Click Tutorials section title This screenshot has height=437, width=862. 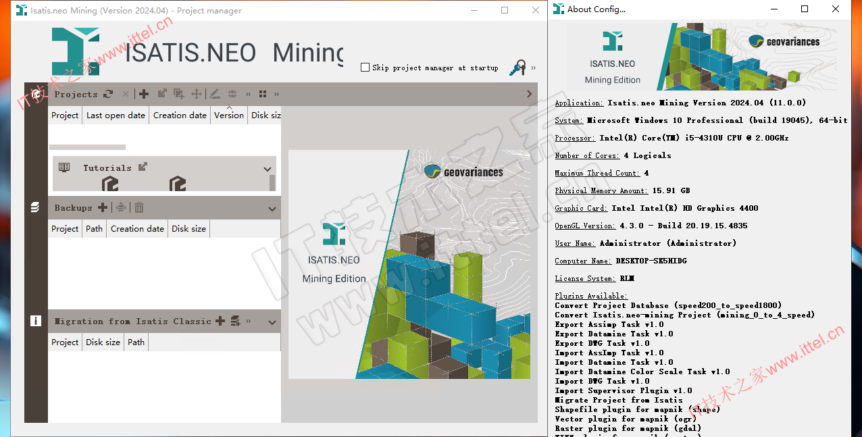107,168
